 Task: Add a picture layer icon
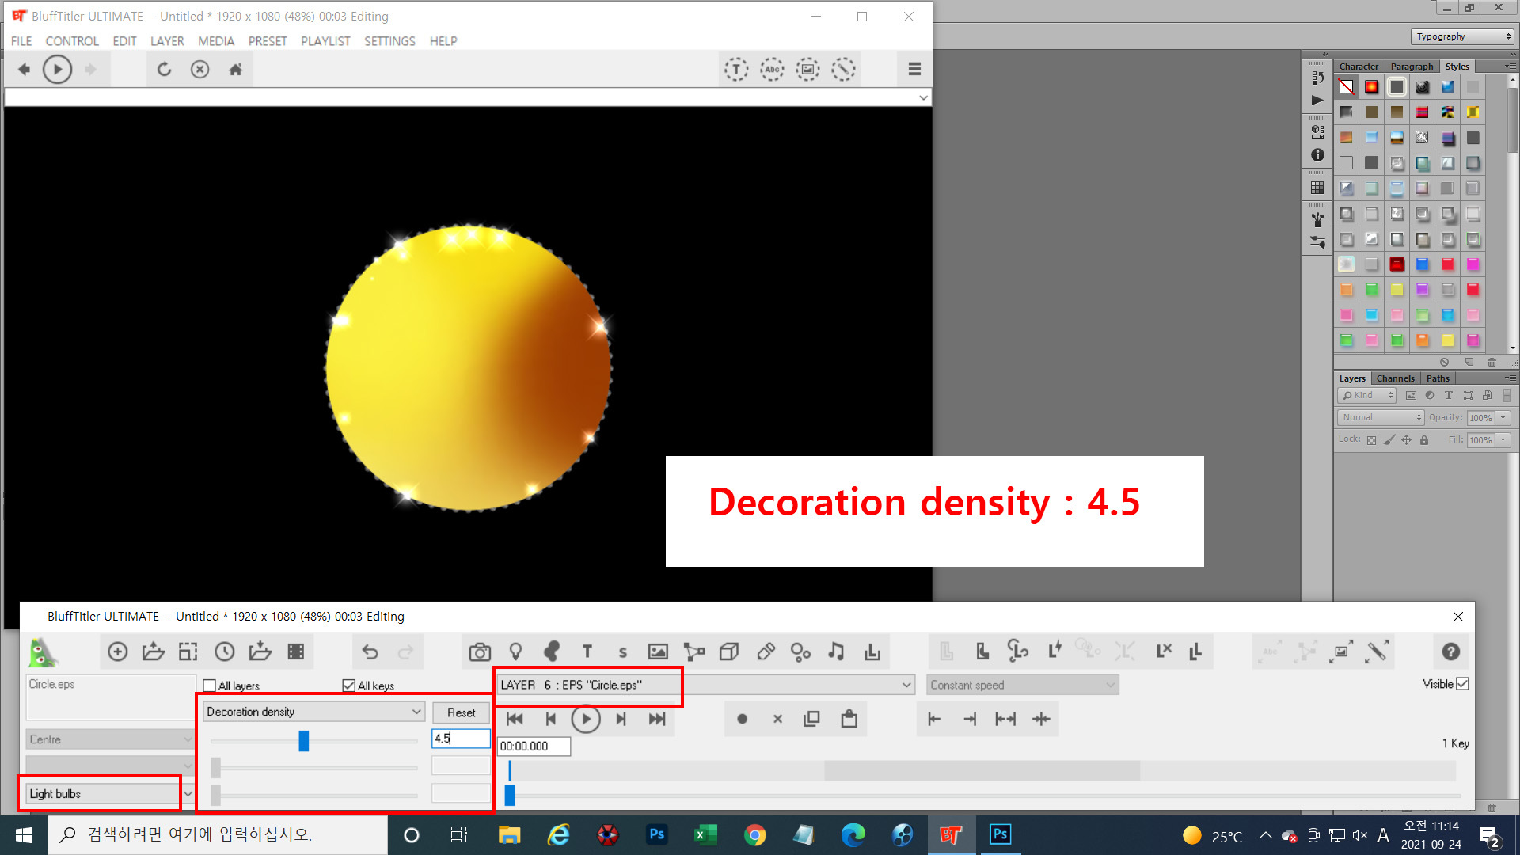click(658, 652)
